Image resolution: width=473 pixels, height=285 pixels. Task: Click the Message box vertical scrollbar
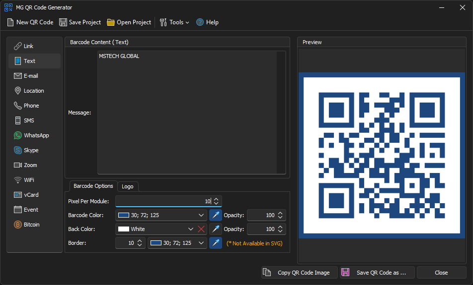point(281,113)
